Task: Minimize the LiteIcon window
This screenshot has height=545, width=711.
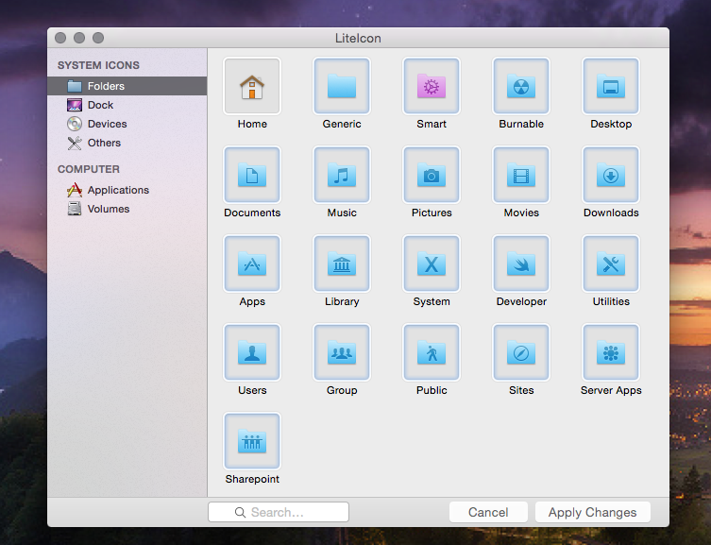Action: coord(79,38)
